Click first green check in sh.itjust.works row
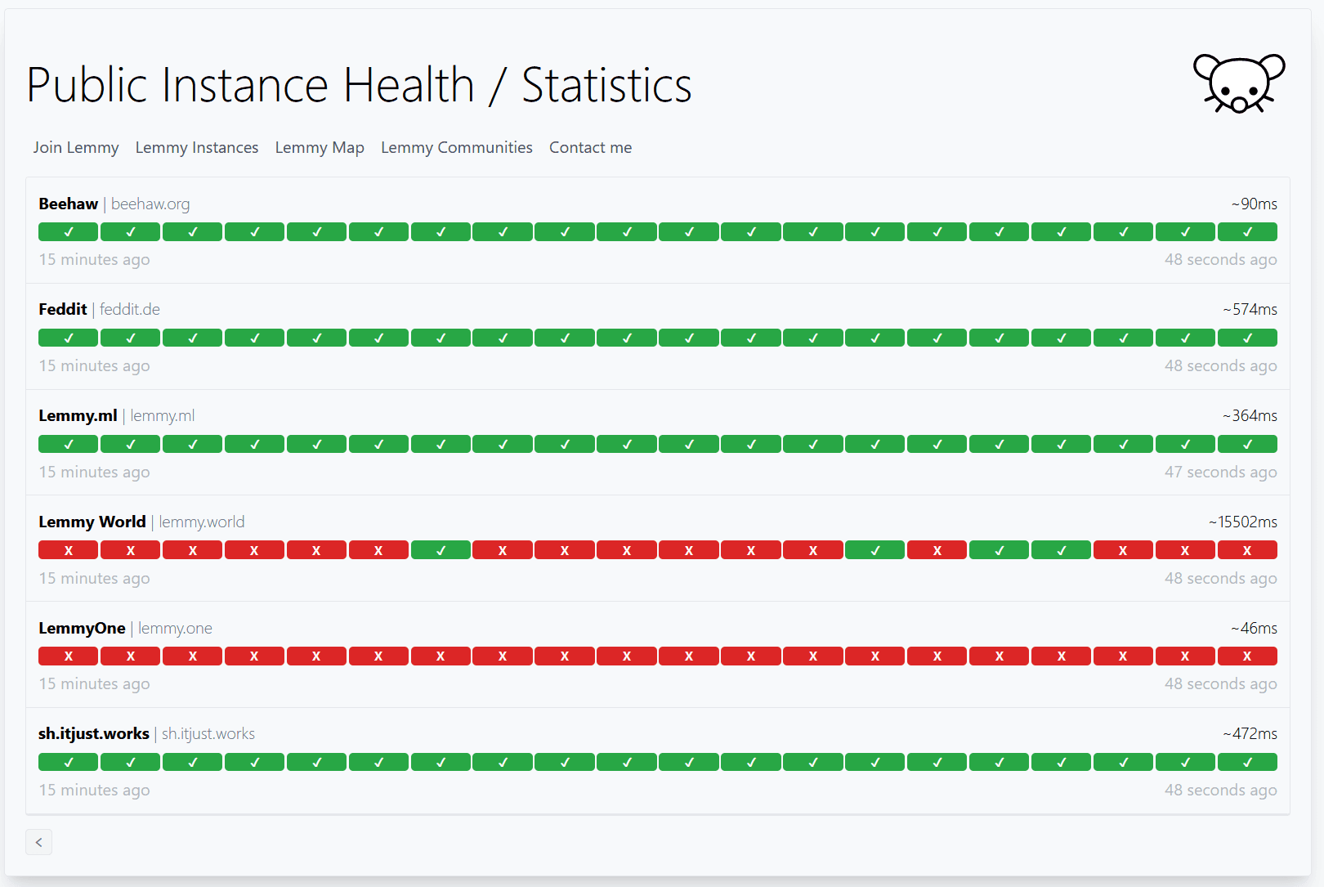The width and height of the screenshot is (1324, 887). pos(69,763)
